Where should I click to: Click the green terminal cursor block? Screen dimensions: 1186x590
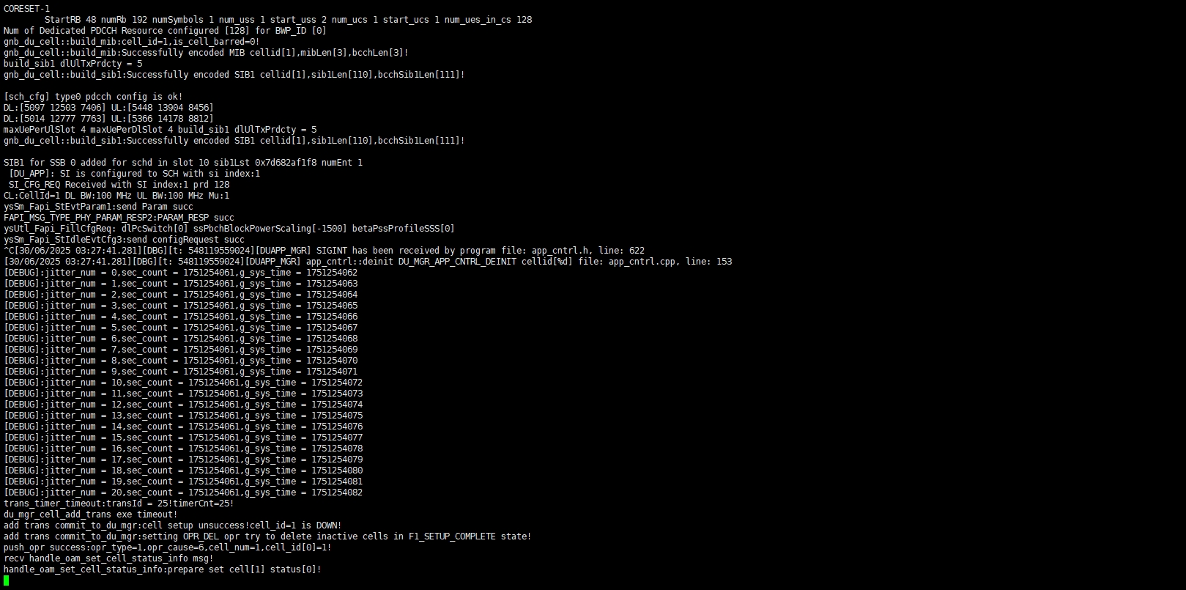point(7,580)
